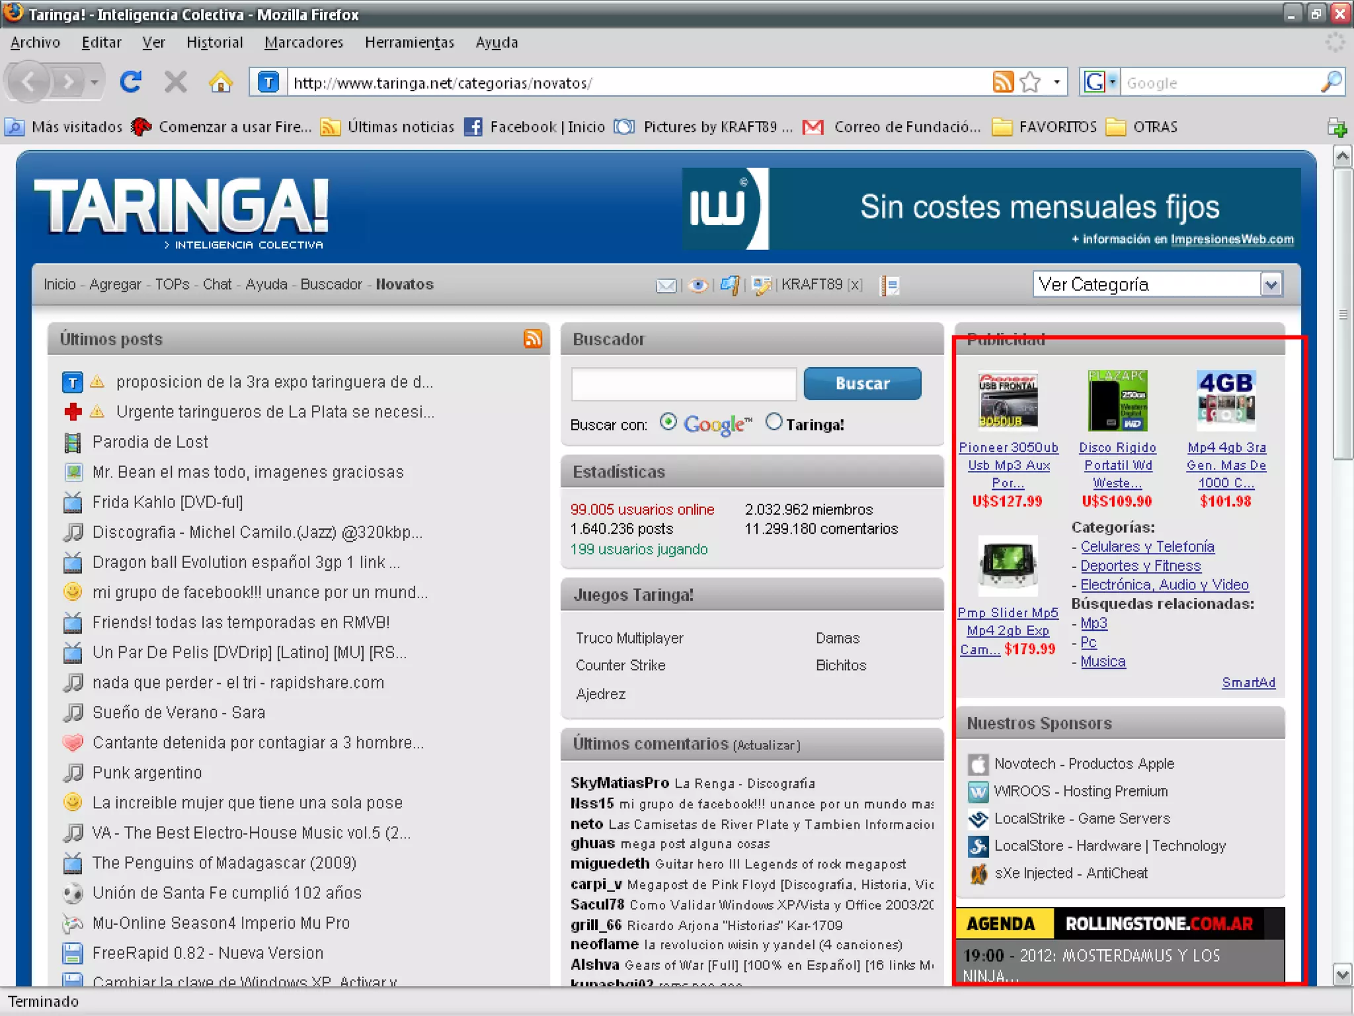Click the Firefox home icon
This screenshot has height=1016, width=1354.
click(220, 82)
